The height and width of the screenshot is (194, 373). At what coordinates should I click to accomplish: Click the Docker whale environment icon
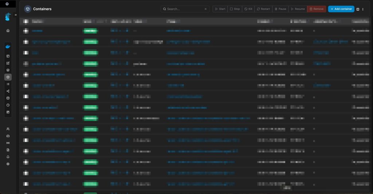coord(8,47)
